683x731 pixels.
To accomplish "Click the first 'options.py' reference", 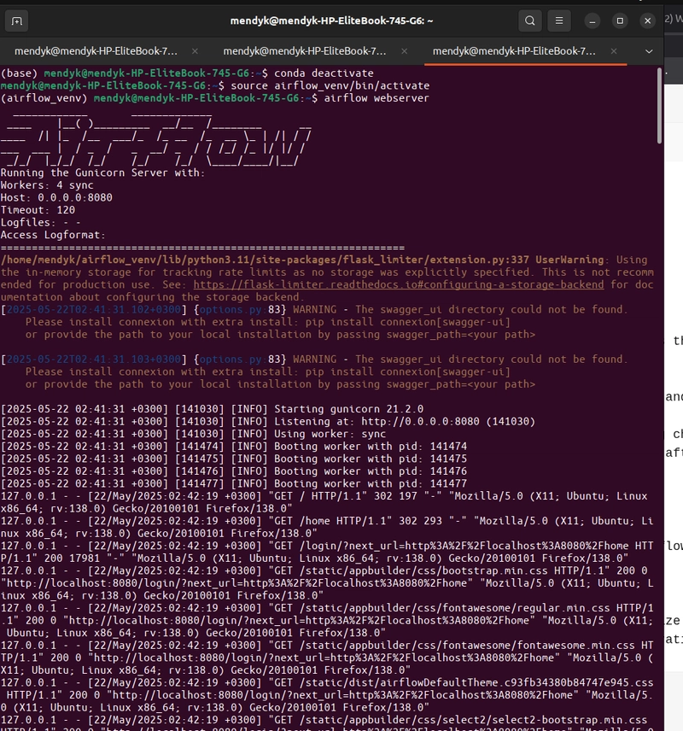I will (231, 309).
